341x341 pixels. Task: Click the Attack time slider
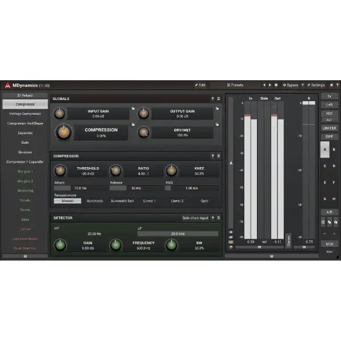pyautogui.click(x=79, y=188)
